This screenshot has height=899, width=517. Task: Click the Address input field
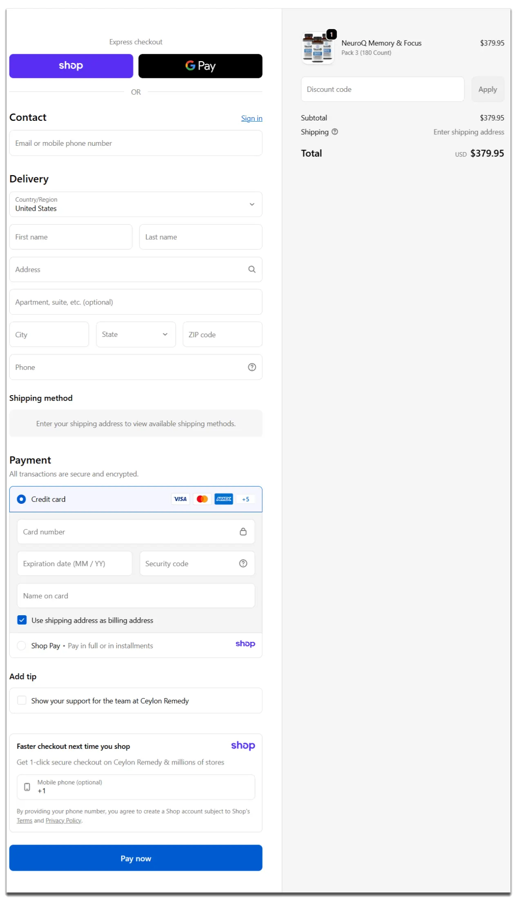click(x=136, y=269)
